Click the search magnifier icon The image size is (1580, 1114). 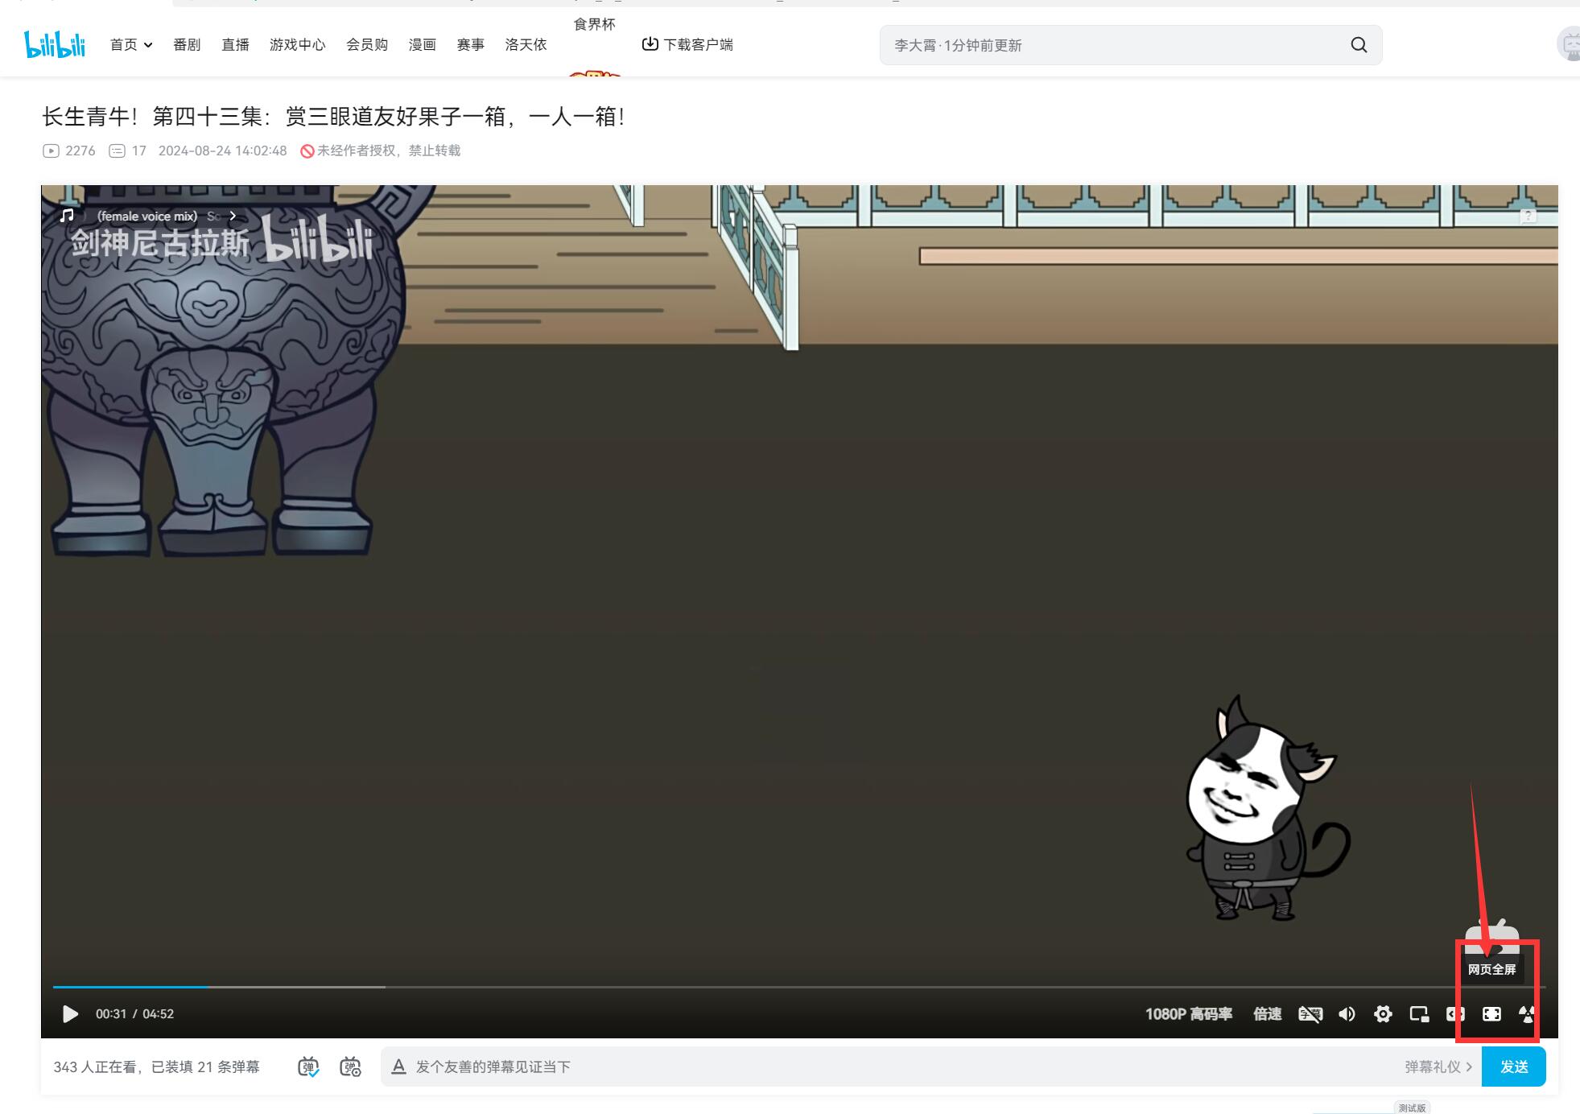coord(1359,45)
